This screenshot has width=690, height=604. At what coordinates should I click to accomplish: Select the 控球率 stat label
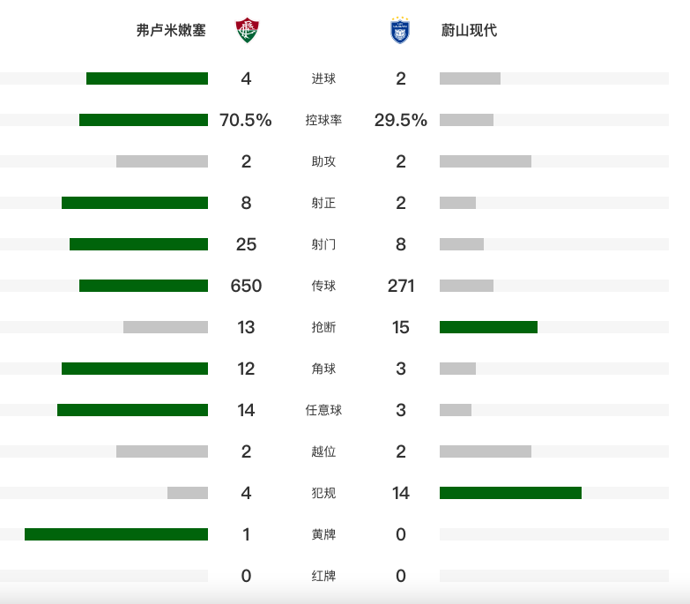point(323,120)
